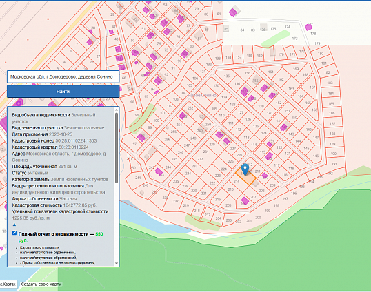This screenshot has width=371, height=292.
Task: Select the orange highlighted parcel
Action: coord(246,178)
